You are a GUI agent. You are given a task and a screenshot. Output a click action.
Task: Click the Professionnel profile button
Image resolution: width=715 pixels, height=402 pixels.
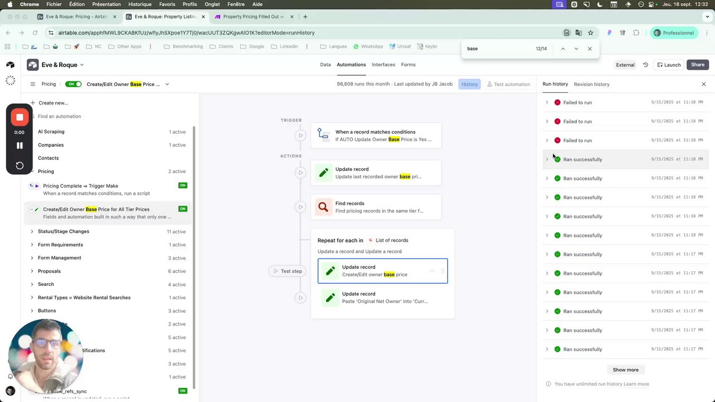(x=674, y=33)
